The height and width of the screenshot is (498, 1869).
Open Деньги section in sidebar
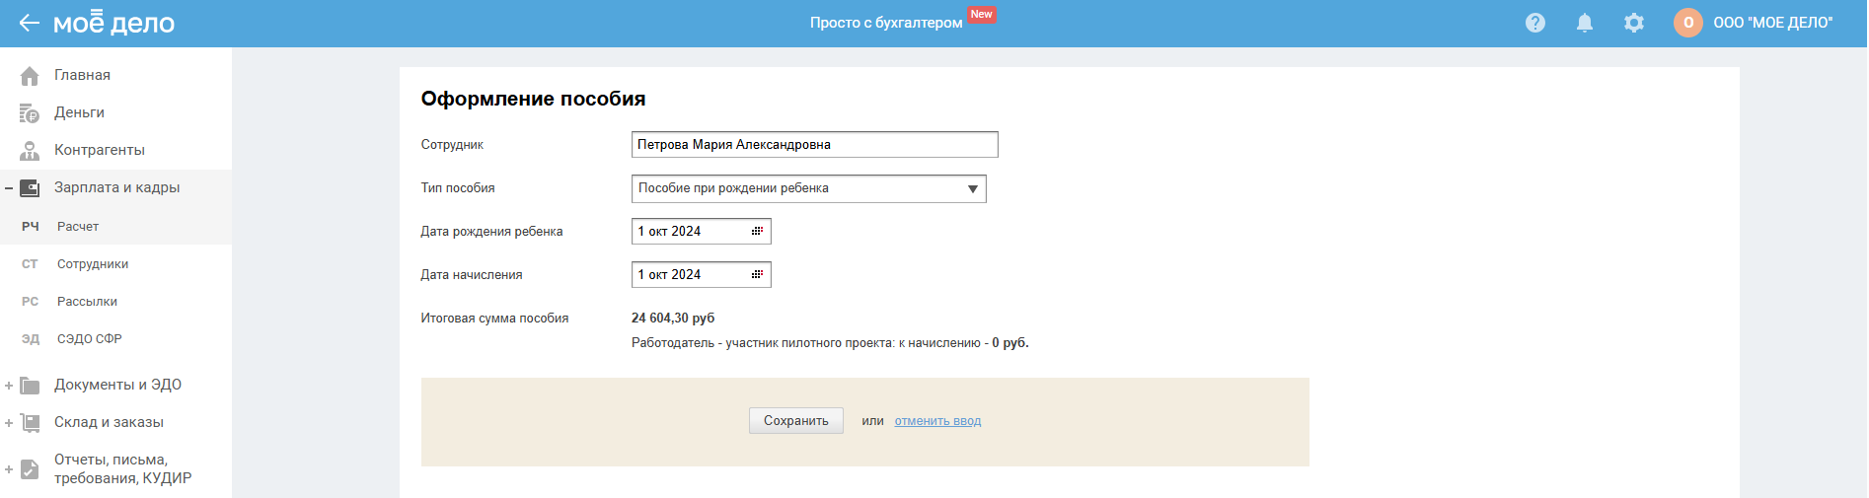click(x=79, y=112)
